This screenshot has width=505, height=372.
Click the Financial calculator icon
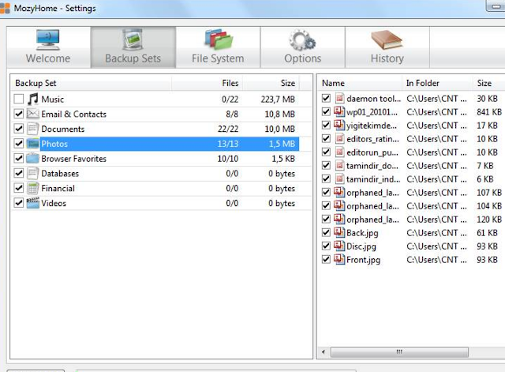33,188
